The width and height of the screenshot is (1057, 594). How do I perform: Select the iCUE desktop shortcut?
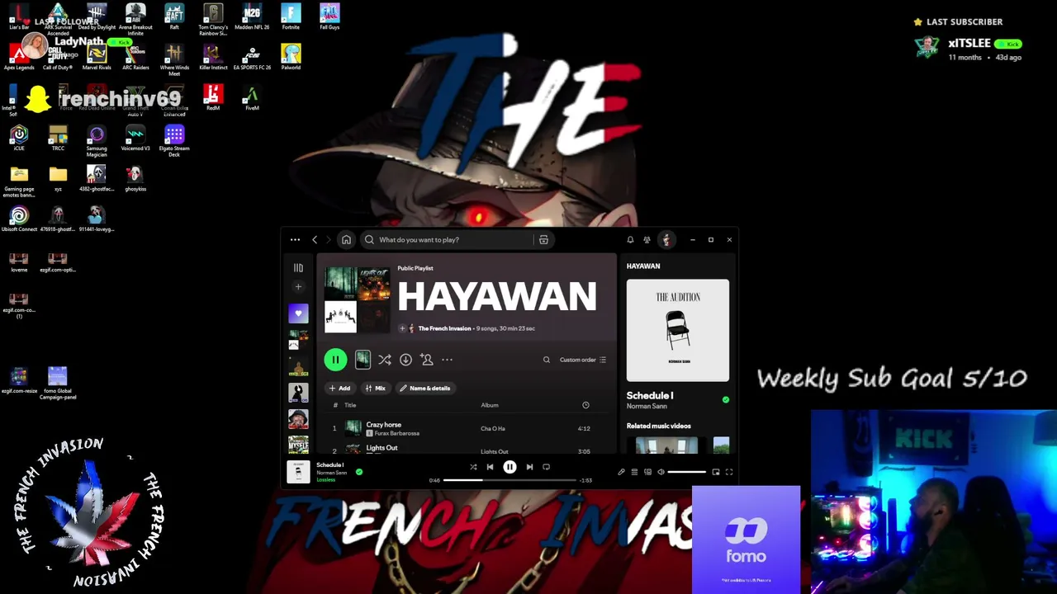(19, 138)
